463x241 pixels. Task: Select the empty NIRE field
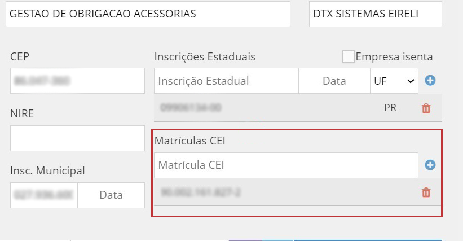click(x=77, y=138)
